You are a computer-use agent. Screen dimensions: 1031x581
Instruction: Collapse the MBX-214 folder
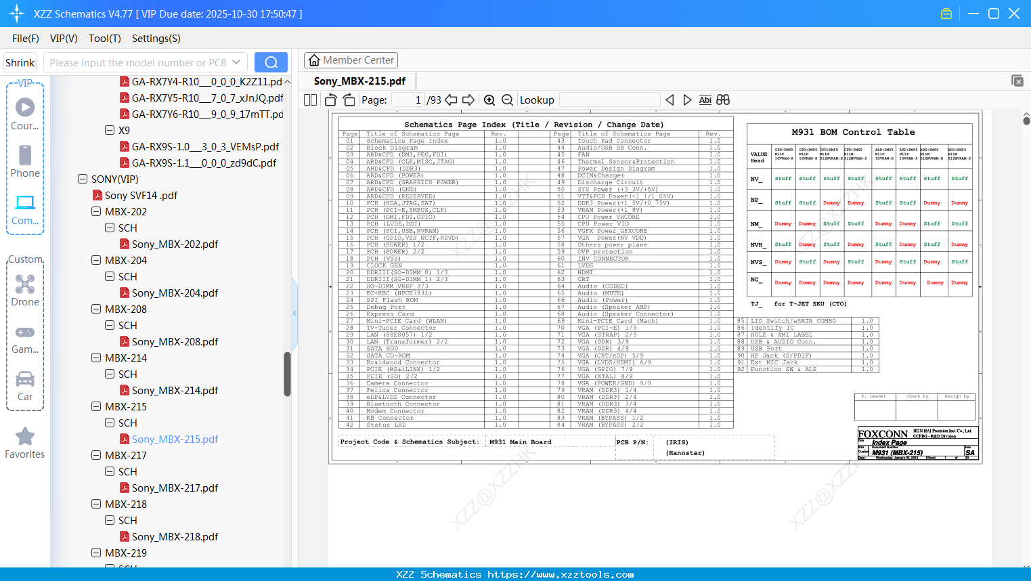coord(96,358)
